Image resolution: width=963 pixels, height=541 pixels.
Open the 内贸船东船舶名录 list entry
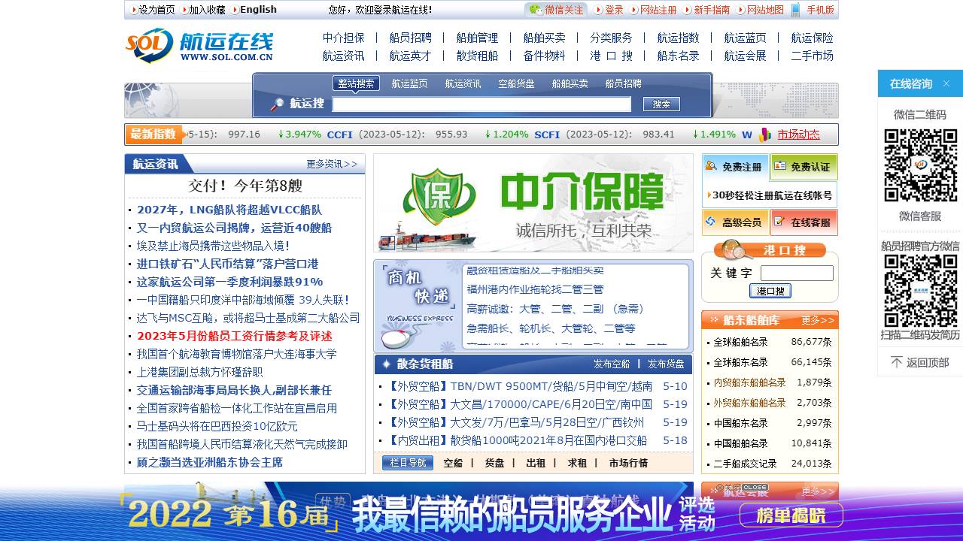click(x=749, y=382)
